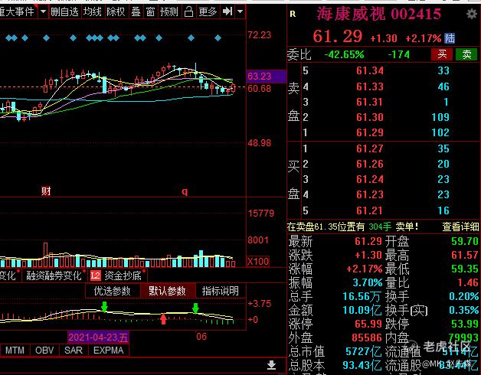This screenshot has width=481, height=375.
Task: Open the 指标说明 tab
Action: (221, 291)
